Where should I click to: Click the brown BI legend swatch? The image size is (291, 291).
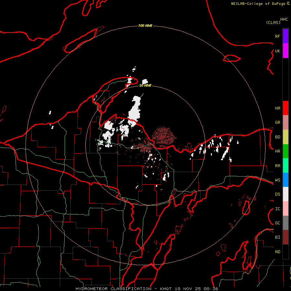coord(286,237)
